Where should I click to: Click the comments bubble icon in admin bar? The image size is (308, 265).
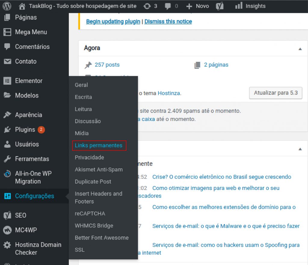click(x=168, y=6)
